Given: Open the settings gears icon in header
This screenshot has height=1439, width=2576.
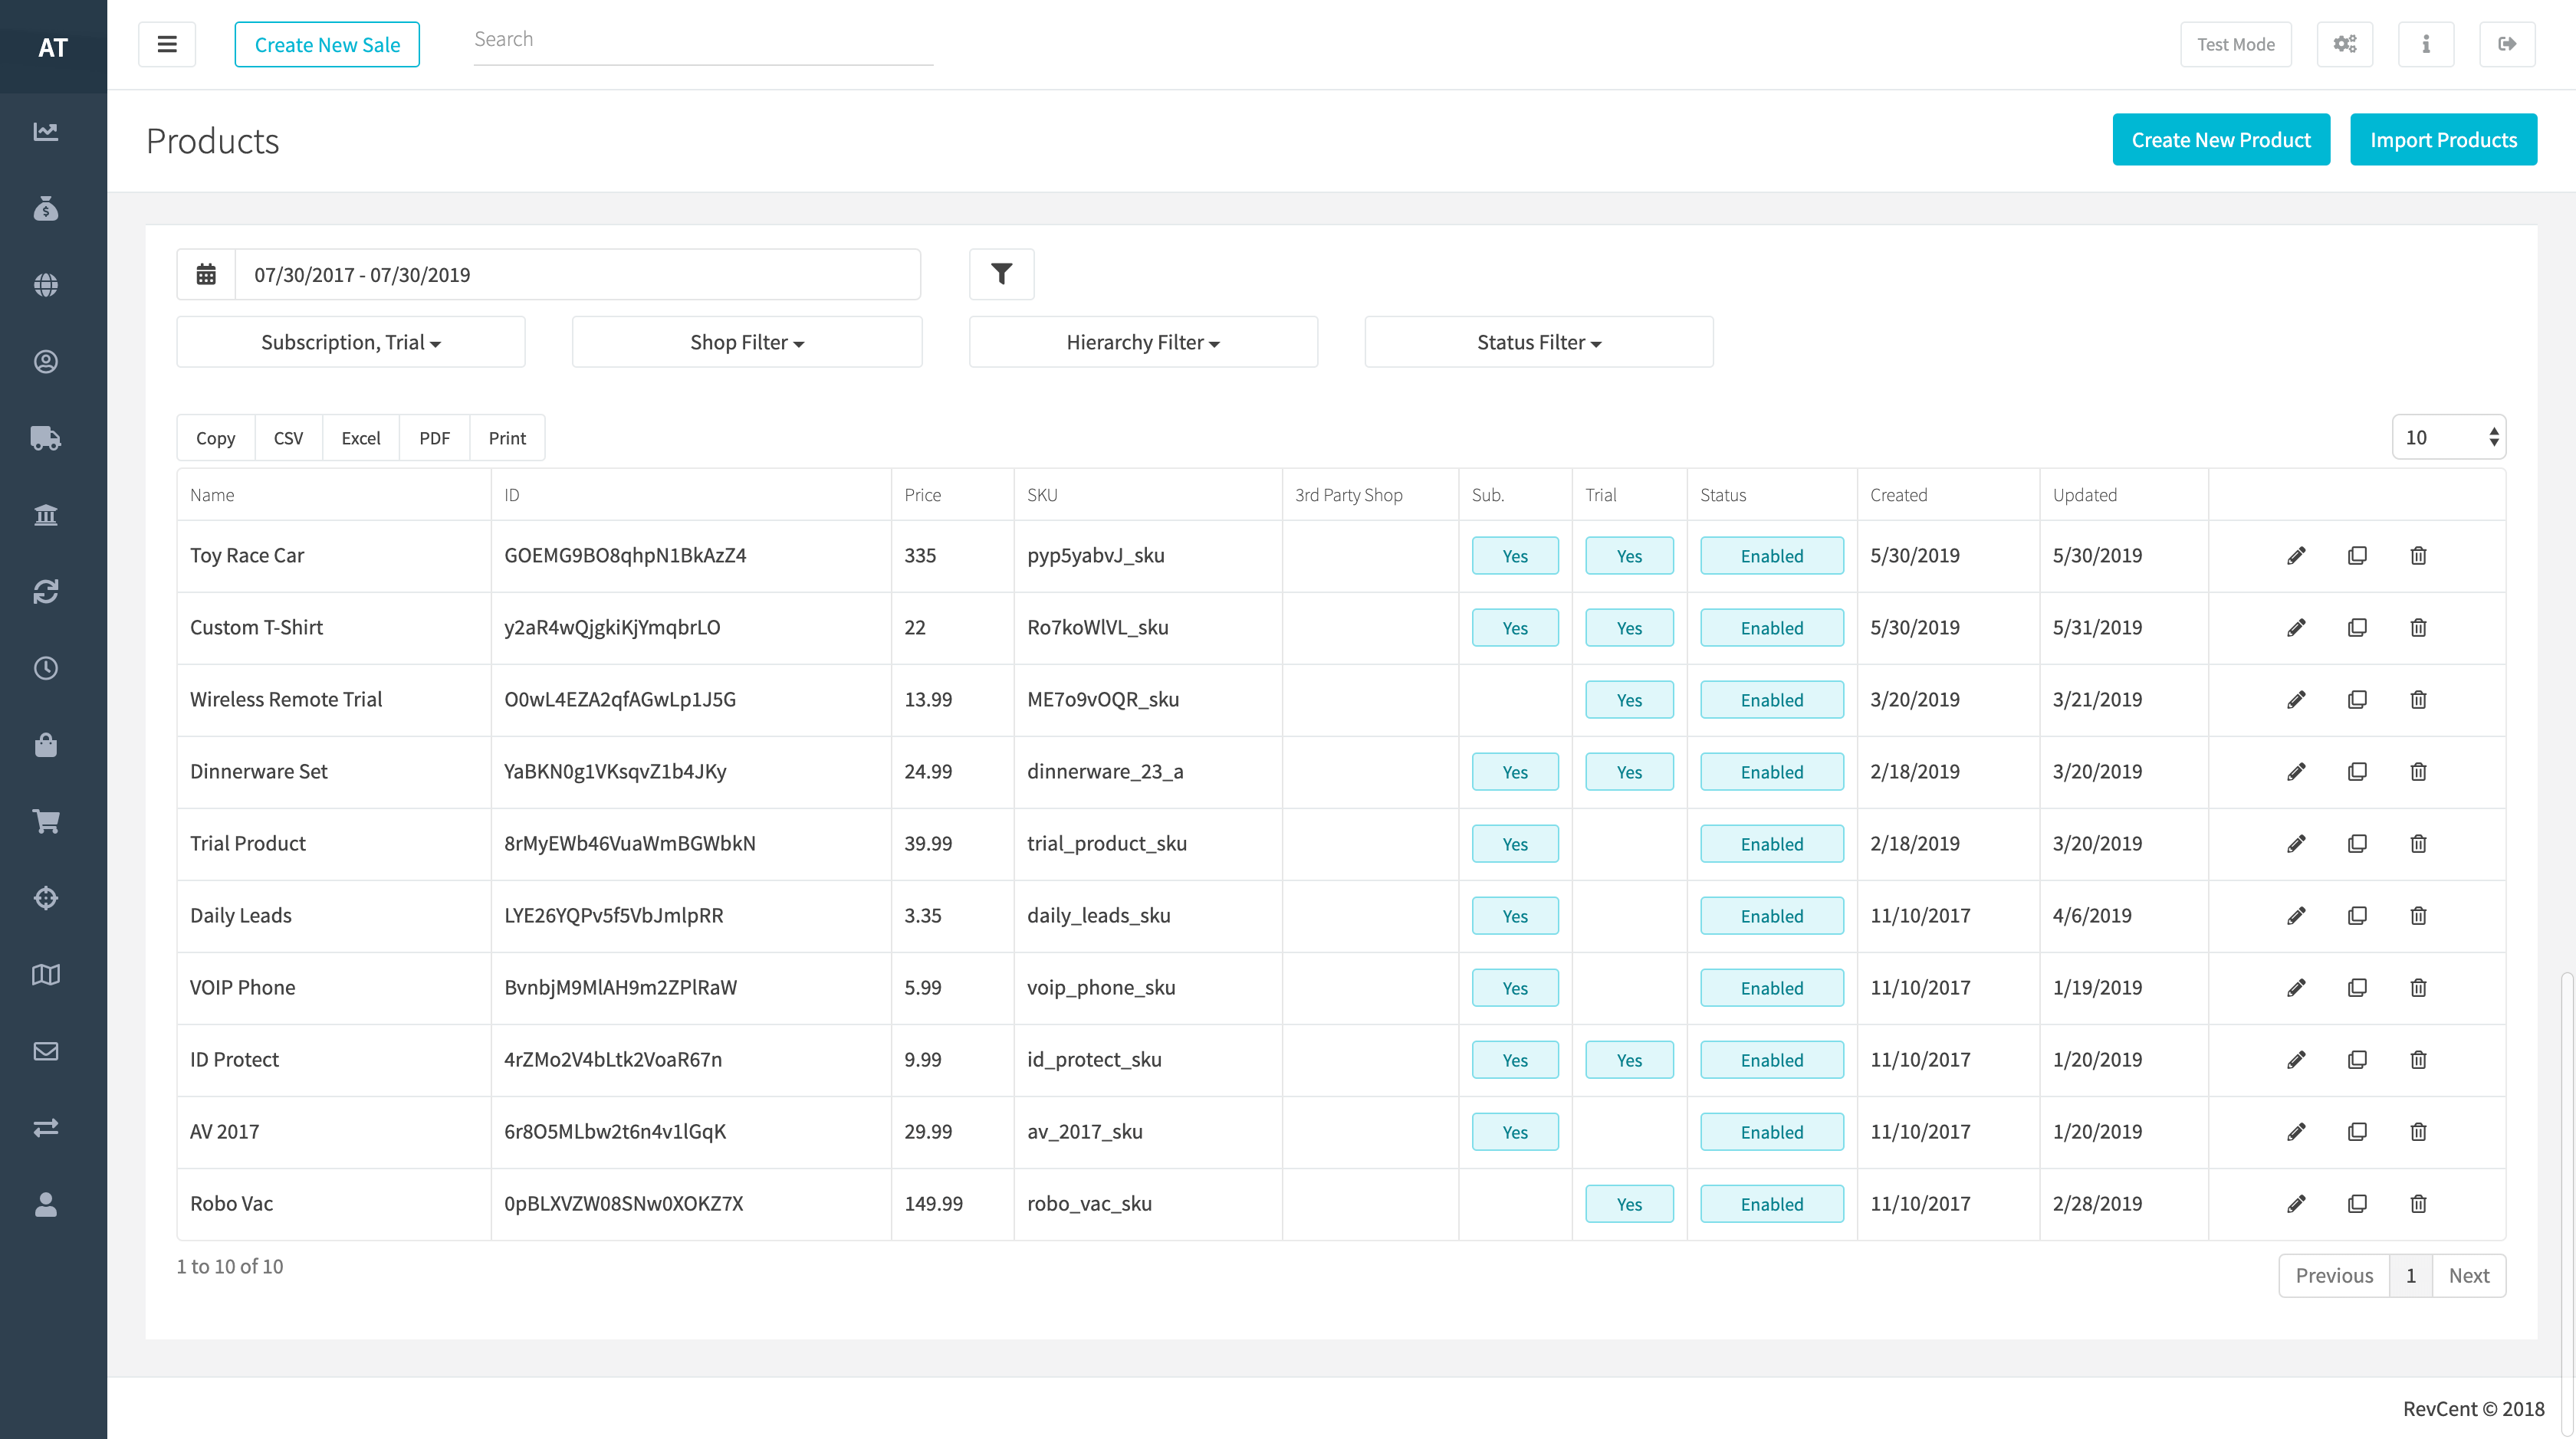Looking at the screenshot, I should point(2345,44).
